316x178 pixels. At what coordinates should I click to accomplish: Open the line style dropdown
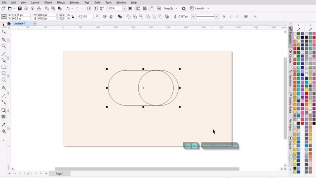pos(216,16)
